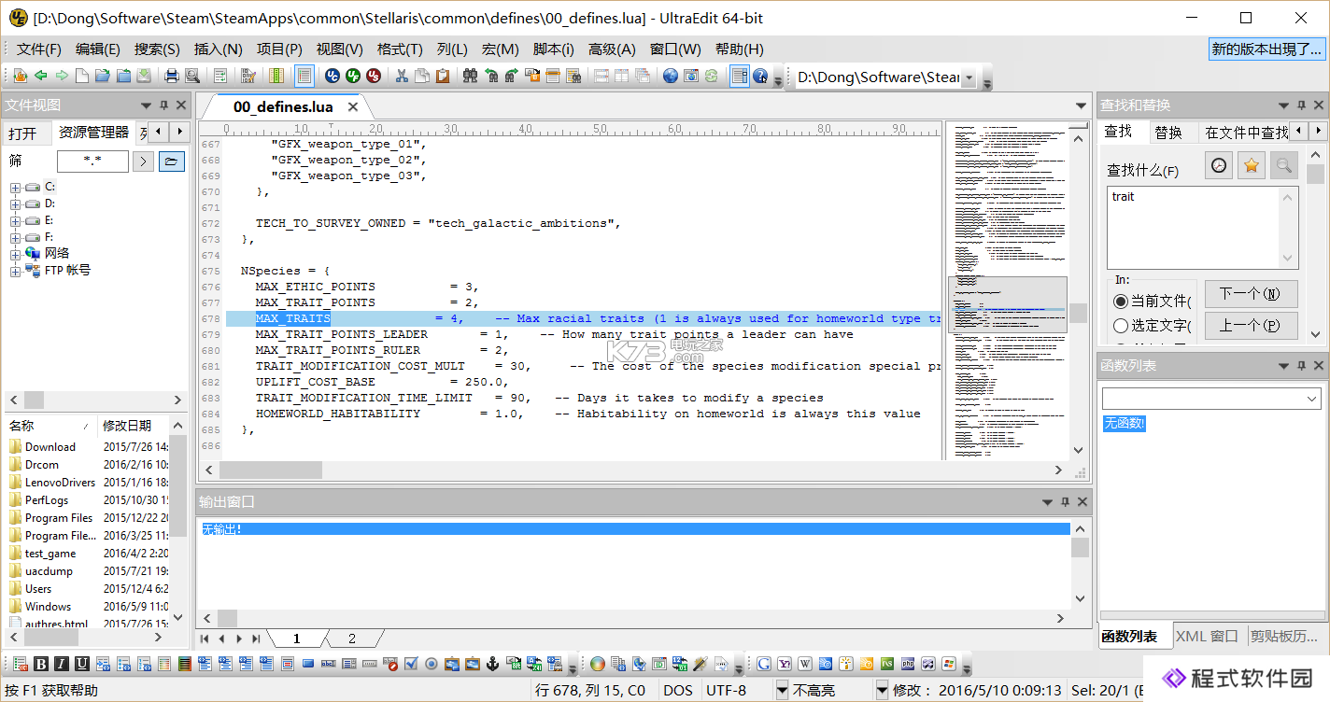Pin the 查找和替换 panel with pushpin
1330x702 pixels.
coord(1301,105)
